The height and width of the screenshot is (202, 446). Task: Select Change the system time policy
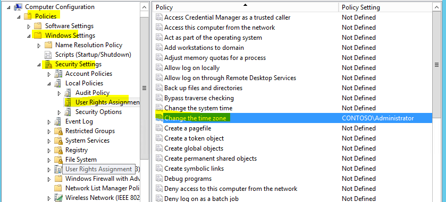pos(198,108)
